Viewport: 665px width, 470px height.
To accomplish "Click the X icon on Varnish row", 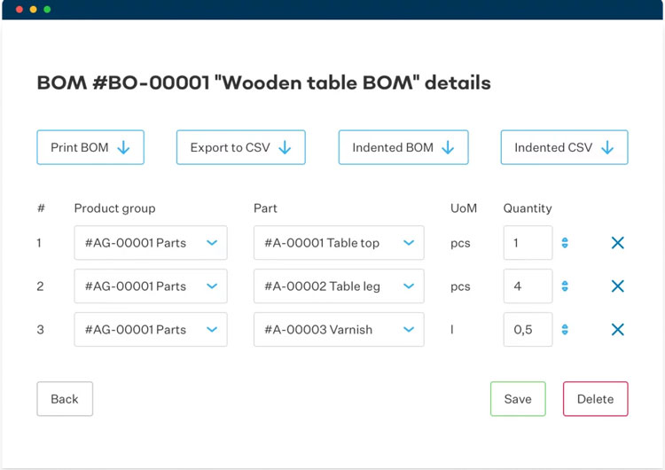I will point(618,330).
